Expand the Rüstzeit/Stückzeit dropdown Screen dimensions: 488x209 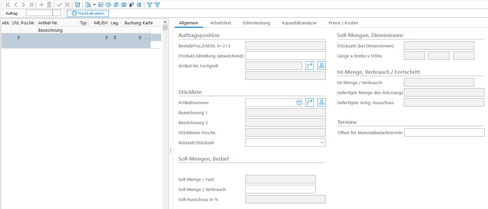point(322,143)
